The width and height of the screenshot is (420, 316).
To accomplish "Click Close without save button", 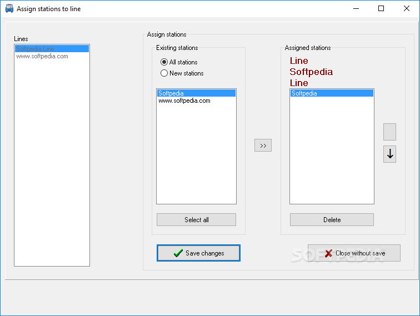I will (354, 253).
